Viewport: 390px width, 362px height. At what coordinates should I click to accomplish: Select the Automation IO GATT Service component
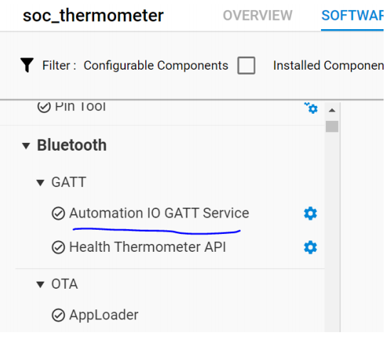point(159,213)
